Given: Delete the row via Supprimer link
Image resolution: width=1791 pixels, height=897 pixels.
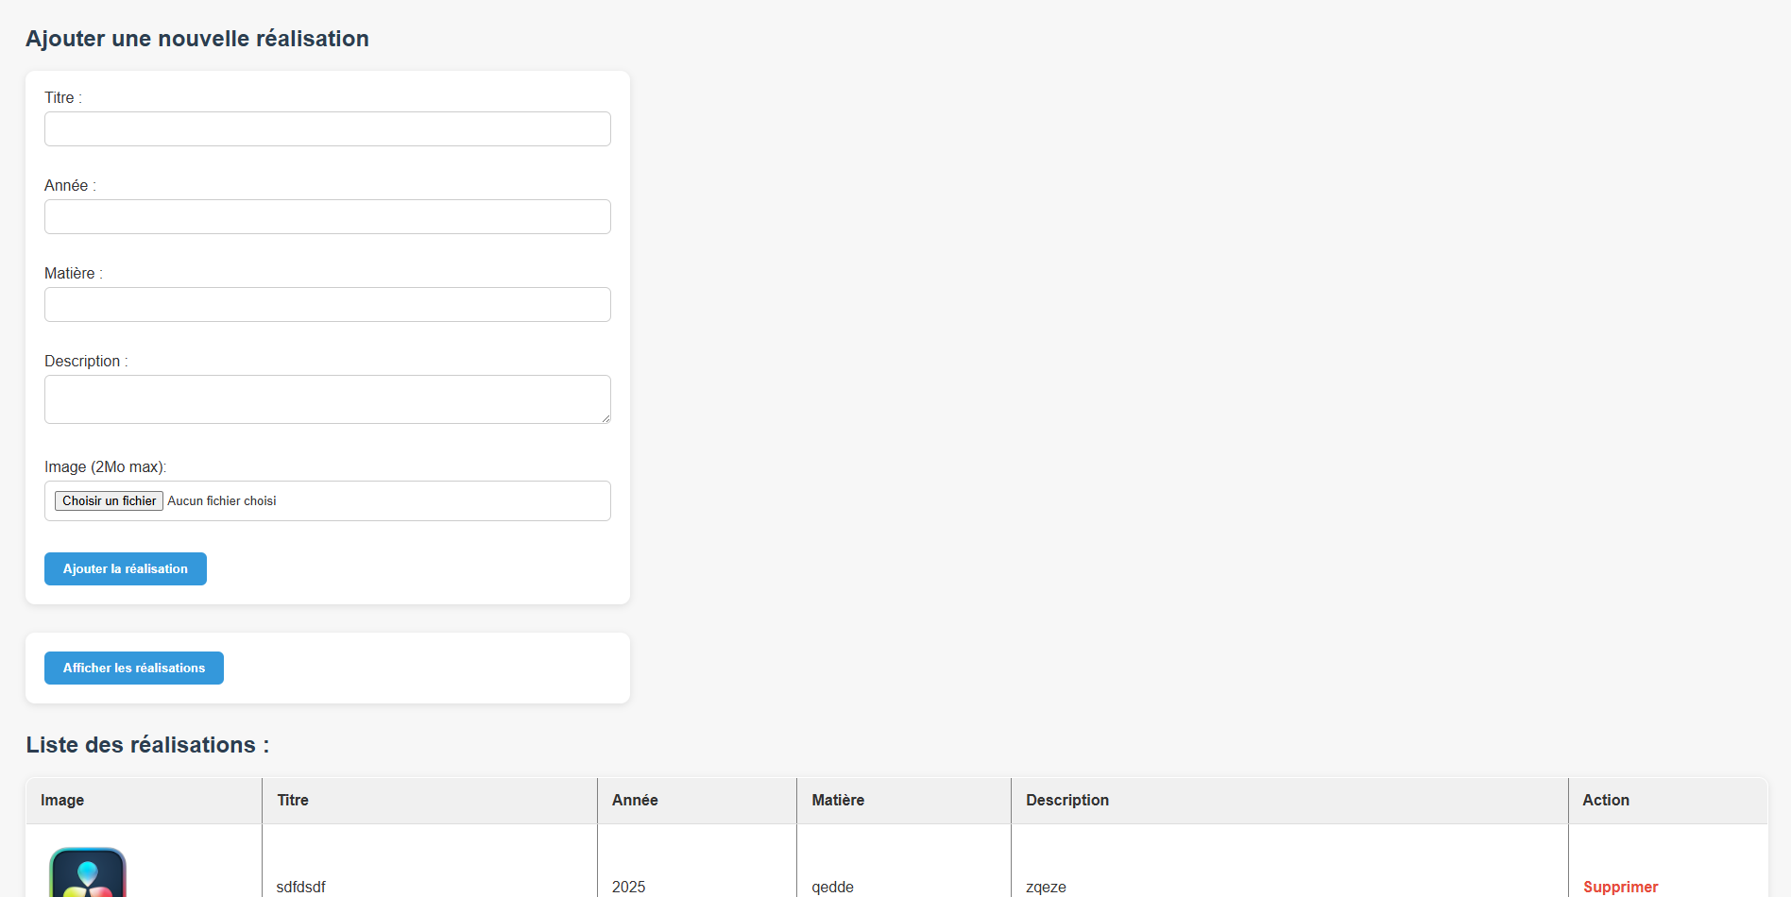Looking at the screenshot, I should coord(1620,887).
